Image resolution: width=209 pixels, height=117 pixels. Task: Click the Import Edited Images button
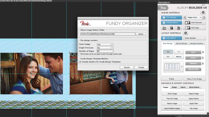click(x=172, y=108)
